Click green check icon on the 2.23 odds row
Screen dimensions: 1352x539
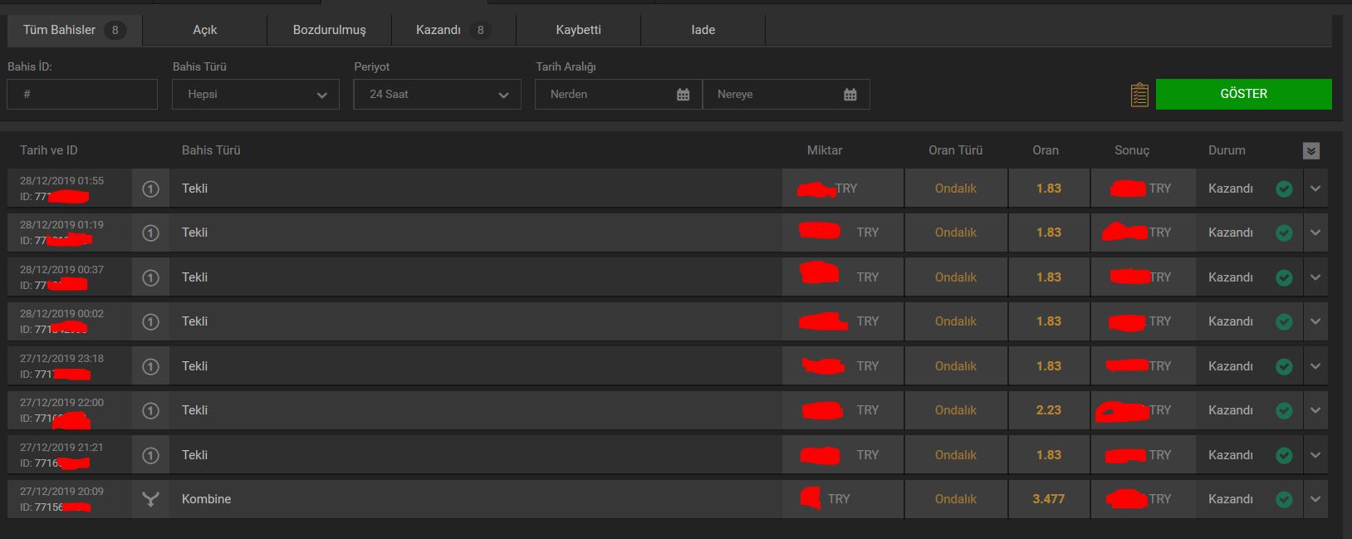click(1284, 410)
